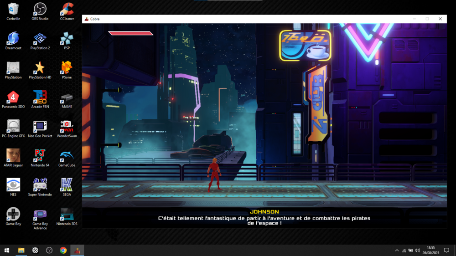The image size is (456, 256).
Task: Select the Panasonic 3DO icon
Action: click(x=13, y=97)
